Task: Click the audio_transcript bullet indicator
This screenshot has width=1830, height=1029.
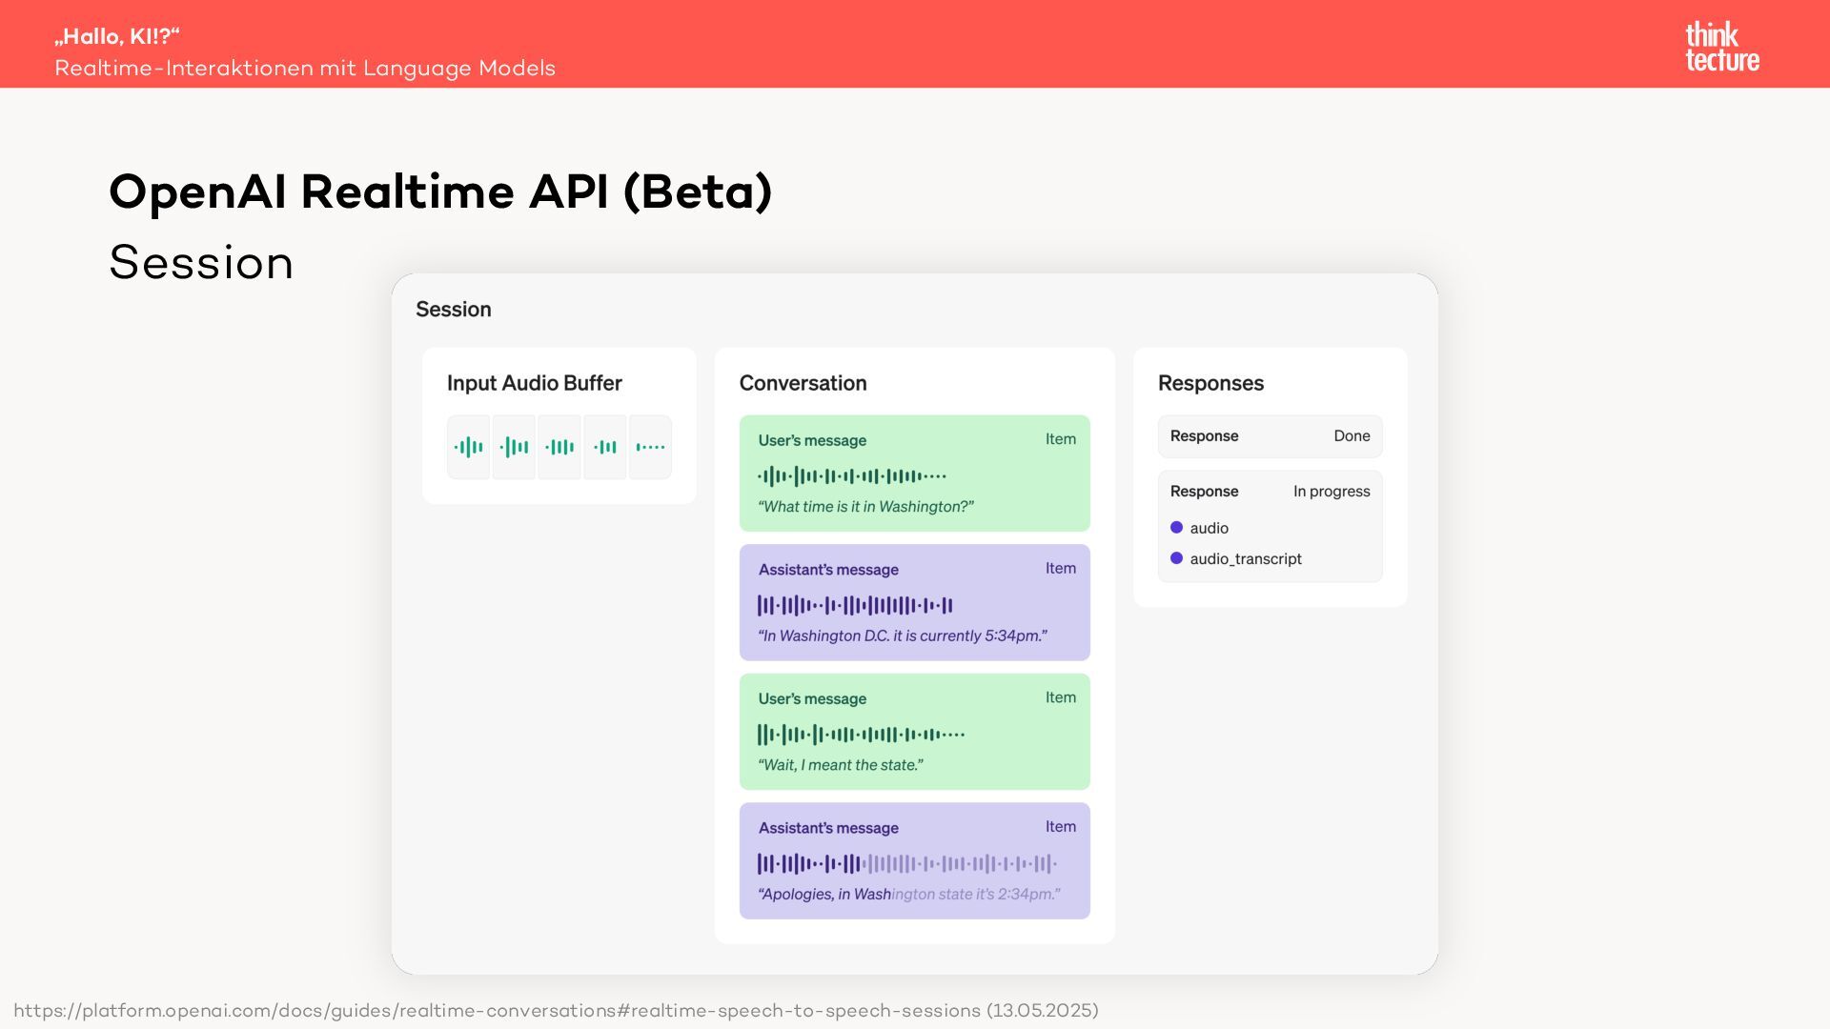Action: click(x=1176, y=558)
